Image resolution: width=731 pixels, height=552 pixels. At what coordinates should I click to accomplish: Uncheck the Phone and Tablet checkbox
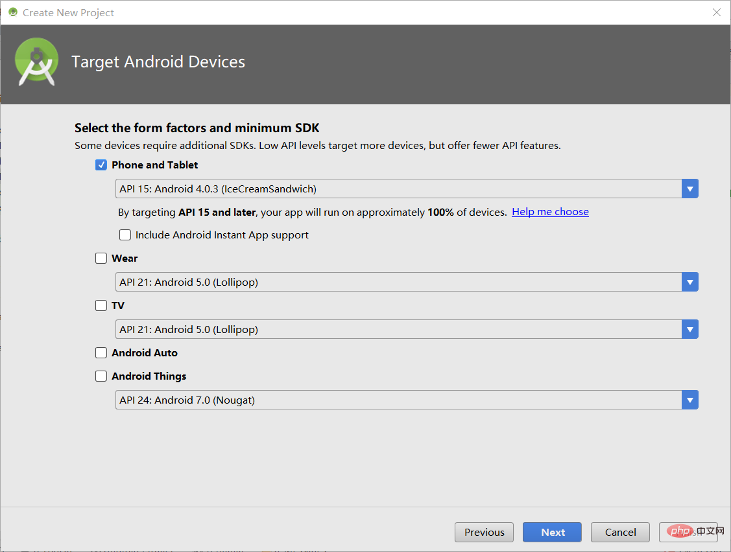tap(101, 165)
